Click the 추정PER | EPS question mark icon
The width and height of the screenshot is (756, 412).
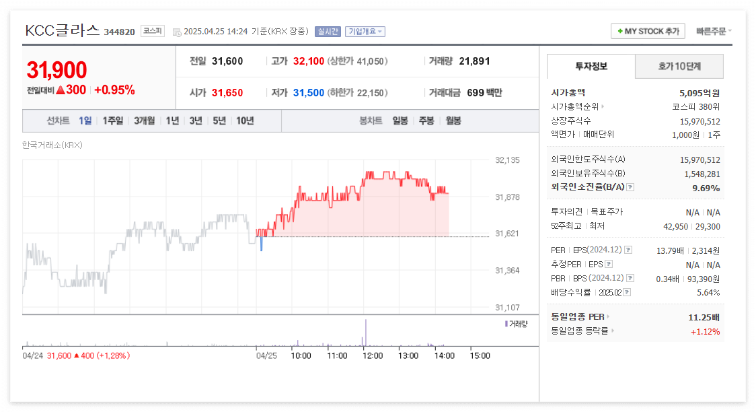click(x=609, y=264)
